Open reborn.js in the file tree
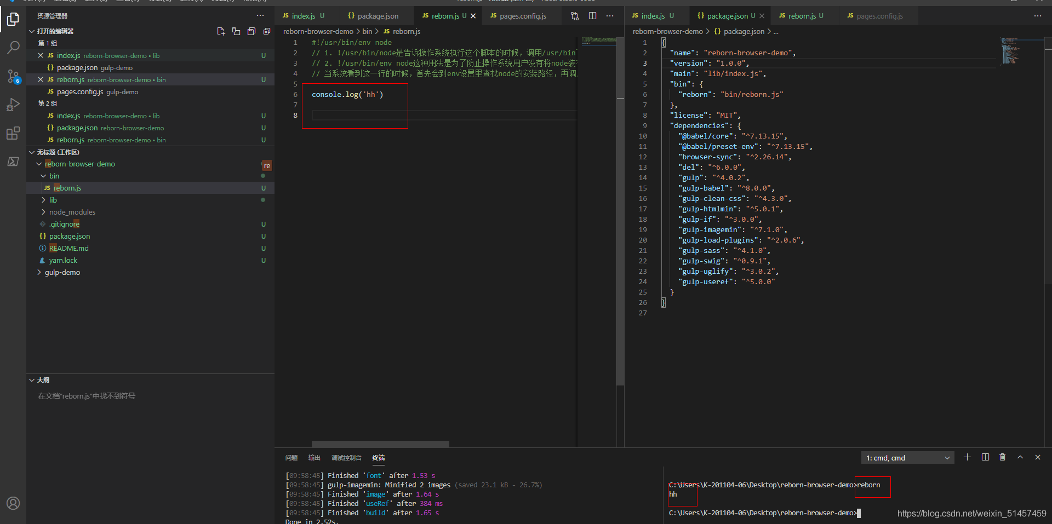This screenshot has width=1052, height=524. (x=150, y=188)
